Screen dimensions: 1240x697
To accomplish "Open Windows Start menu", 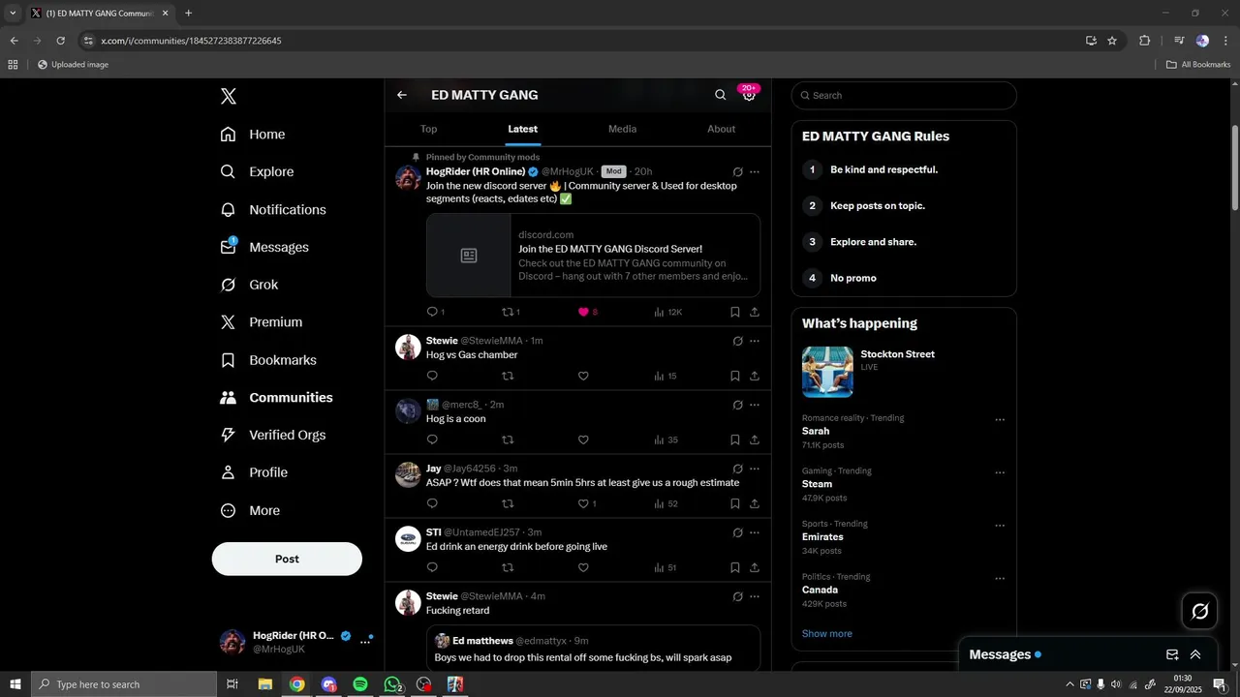I will click(15, 684).
